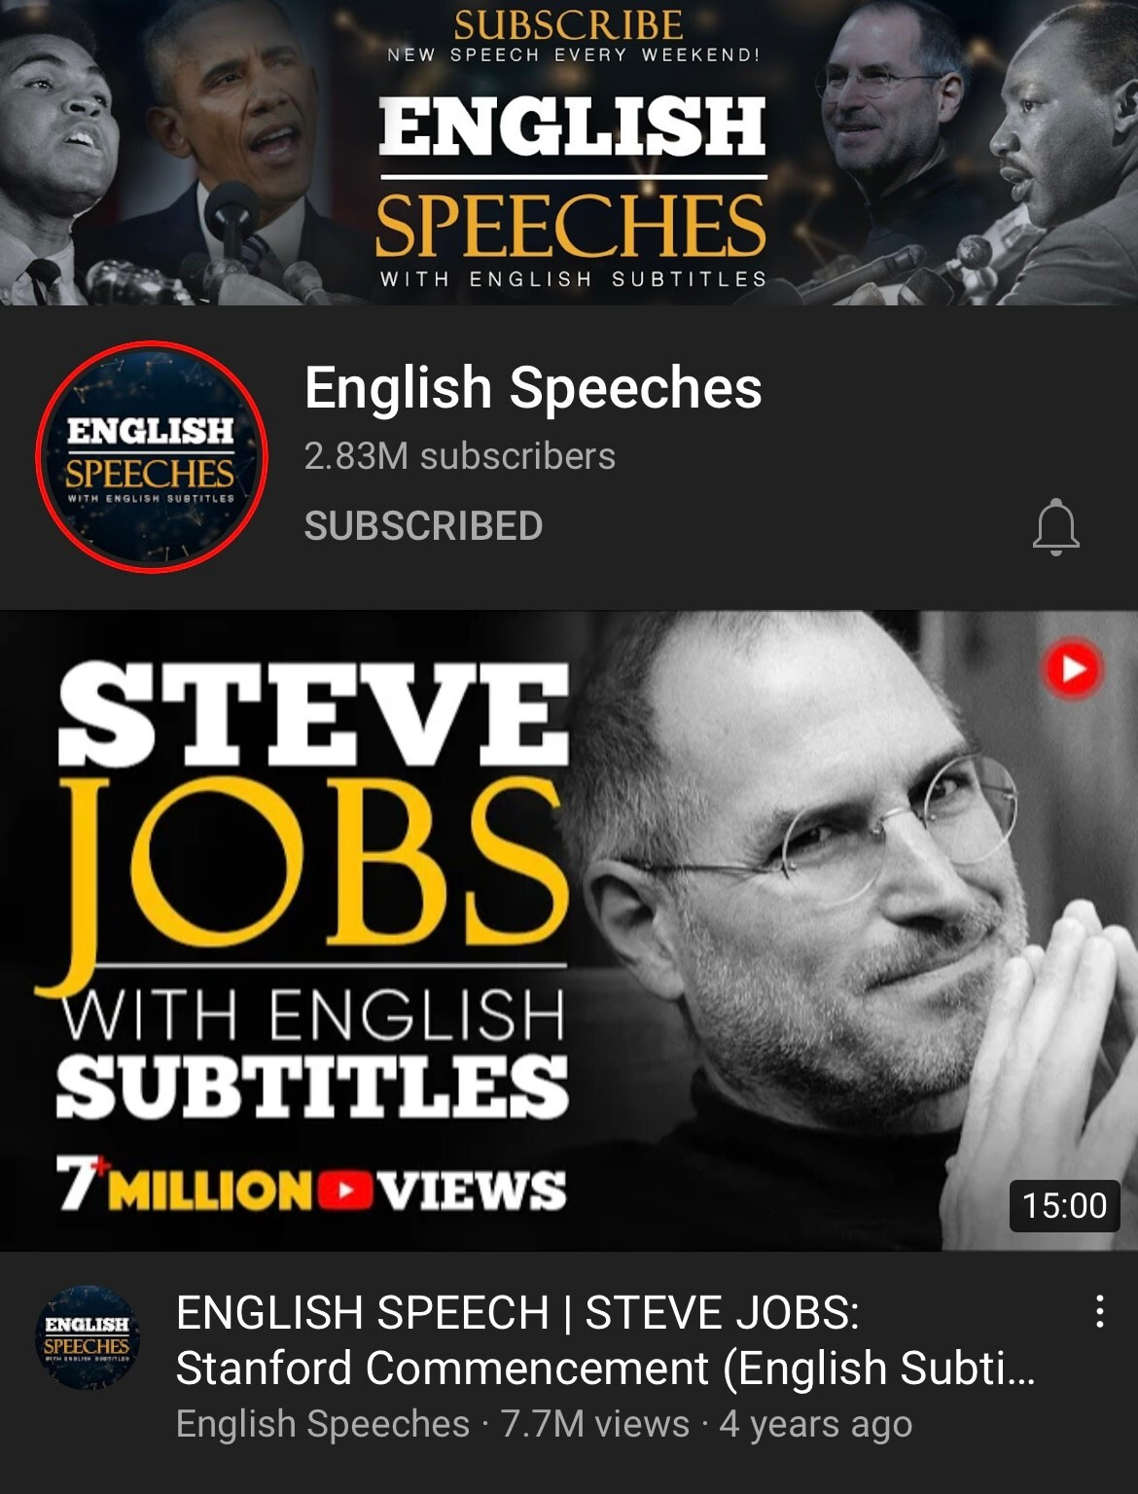Select the 'English Speeches' channel name heading
The image size is (1138, 1494).
point(533,387)
